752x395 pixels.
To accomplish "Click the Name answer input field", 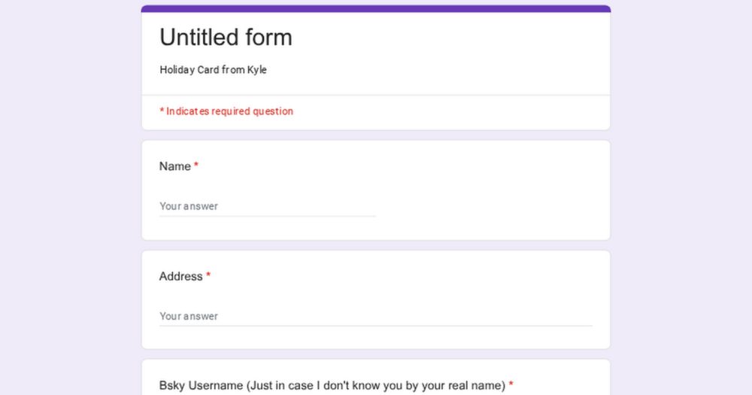I will click(x=267, y=206).
